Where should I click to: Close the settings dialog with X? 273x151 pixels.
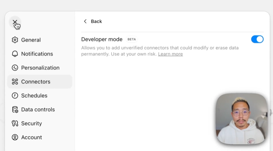point(15,22)
